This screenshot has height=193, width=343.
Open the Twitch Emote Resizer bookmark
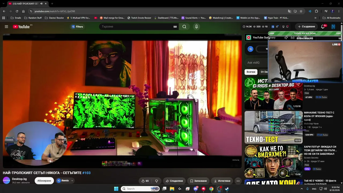139,18
